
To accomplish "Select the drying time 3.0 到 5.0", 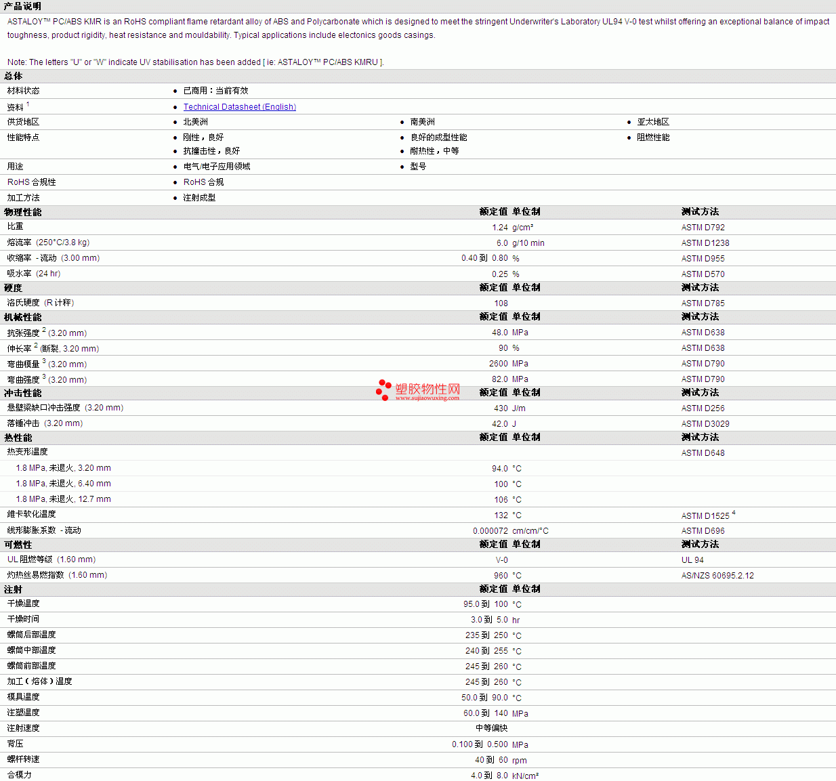I will pos(489,620).
